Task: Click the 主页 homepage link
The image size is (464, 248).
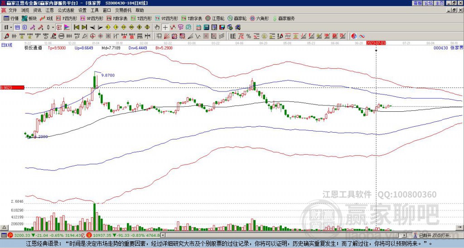Action: [x=440, y=3]
